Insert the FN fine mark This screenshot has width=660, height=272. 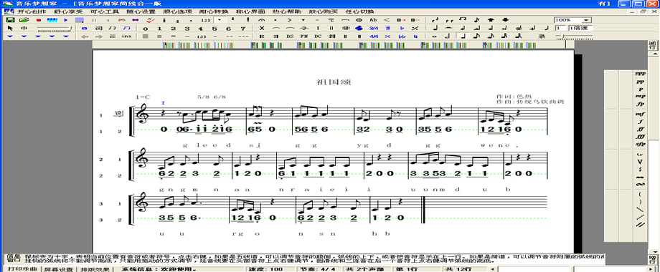304,37
